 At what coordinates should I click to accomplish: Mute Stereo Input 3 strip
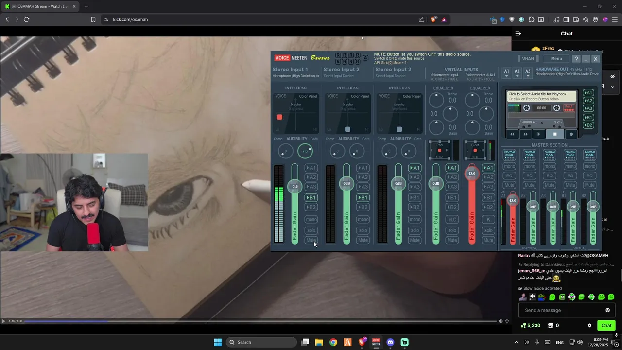click(x=415, y=240)
